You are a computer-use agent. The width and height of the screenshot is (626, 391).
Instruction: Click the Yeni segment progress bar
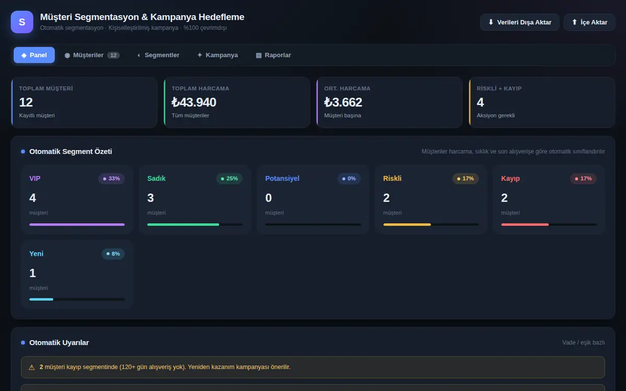(77, 299)
